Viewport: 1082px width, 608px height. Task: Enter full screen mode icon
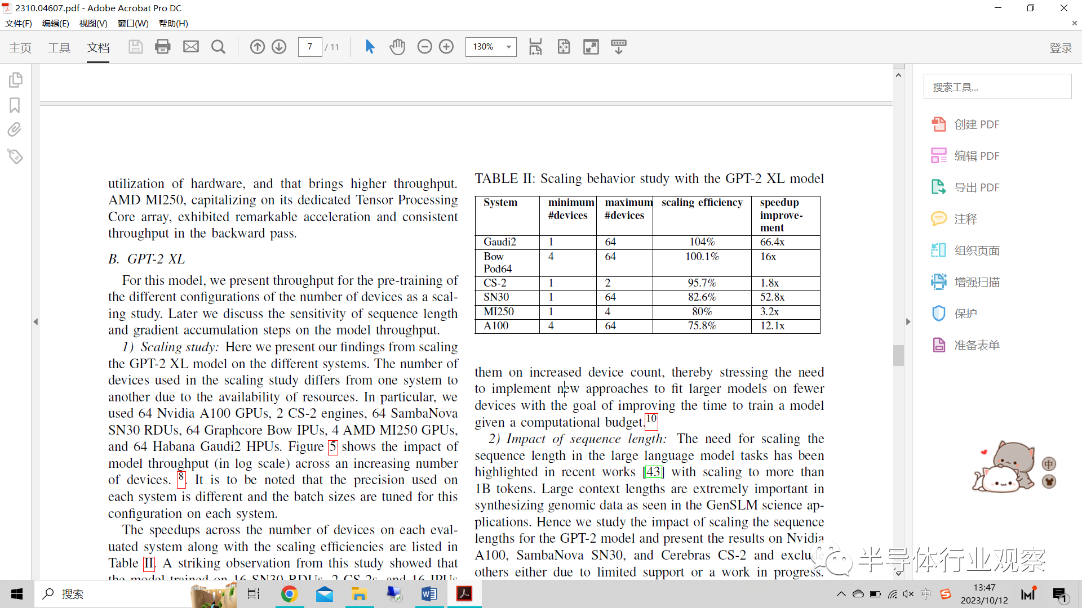point(591,47)
